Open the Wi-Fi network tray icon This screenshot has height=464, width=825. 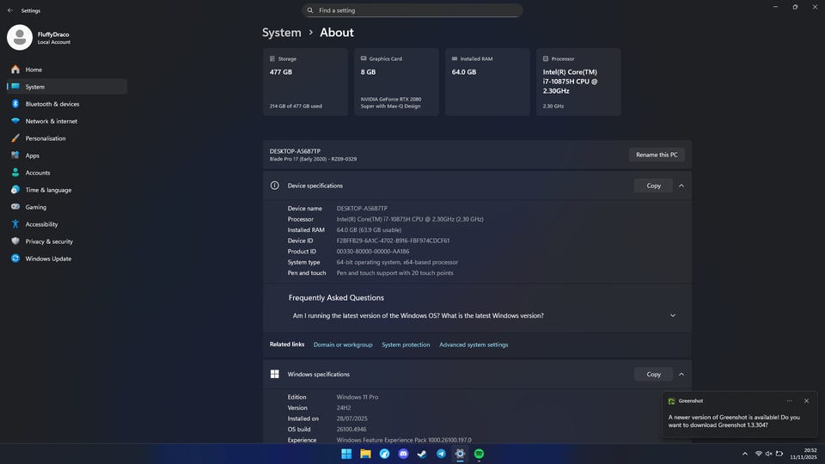[x=759, y=454]
